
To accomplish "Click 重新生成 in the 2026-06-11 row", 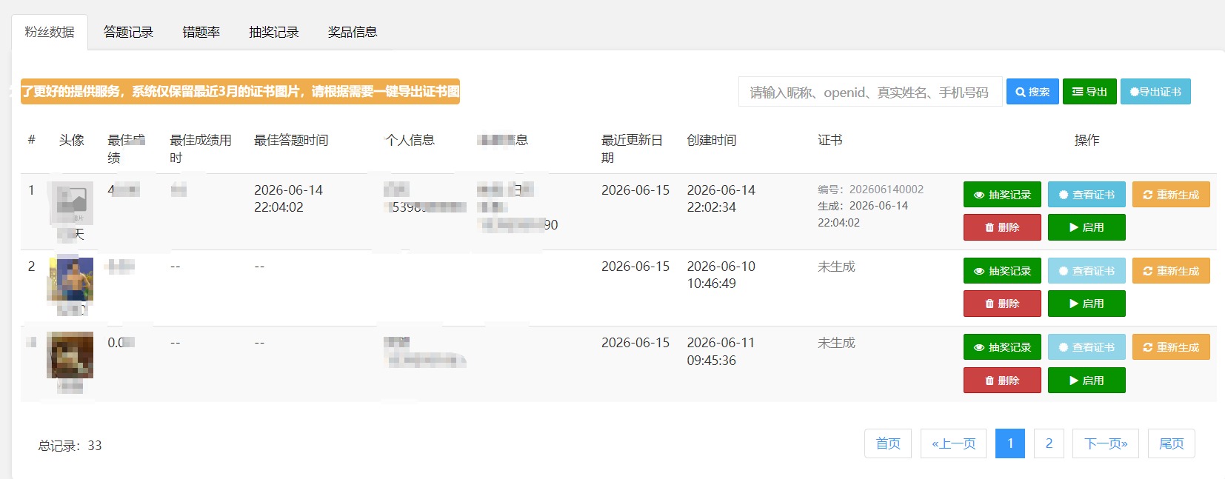I will tap(1171, 347).
